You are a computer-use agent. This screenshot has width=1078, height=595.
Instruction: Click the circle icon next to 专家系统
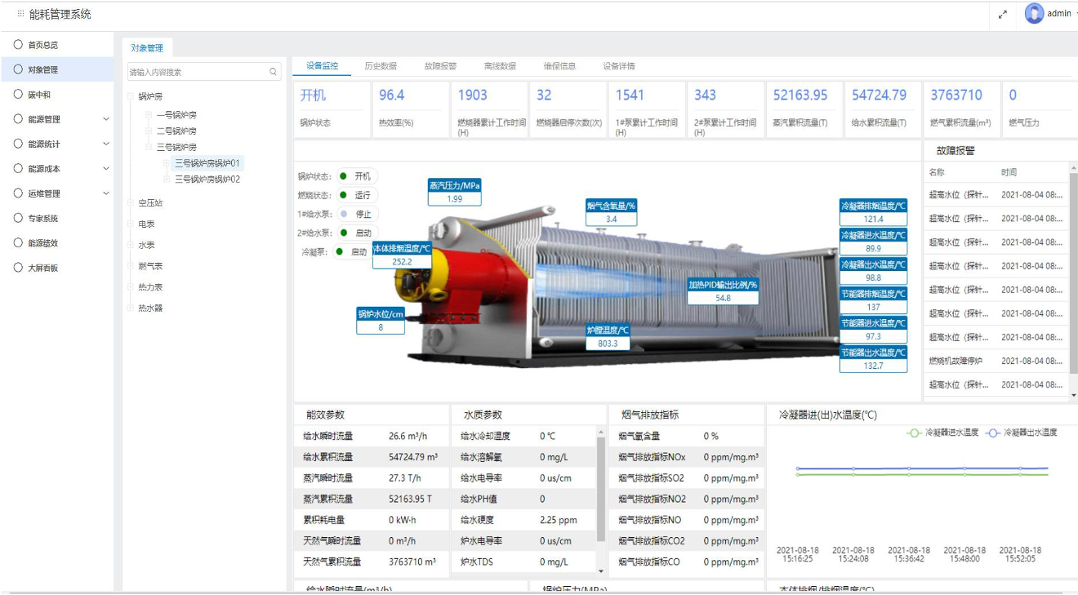(18, 218)
